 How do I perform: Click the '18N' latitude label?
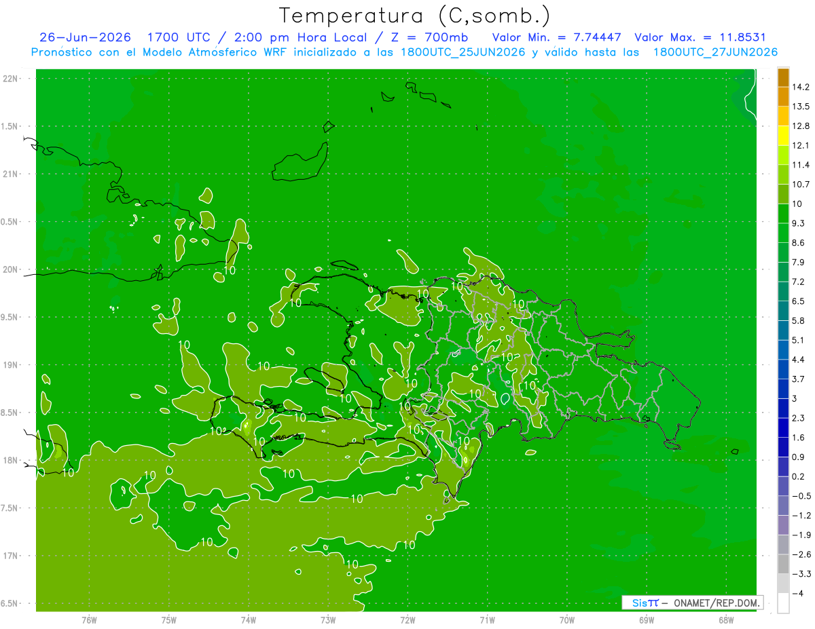coord(10,460)
